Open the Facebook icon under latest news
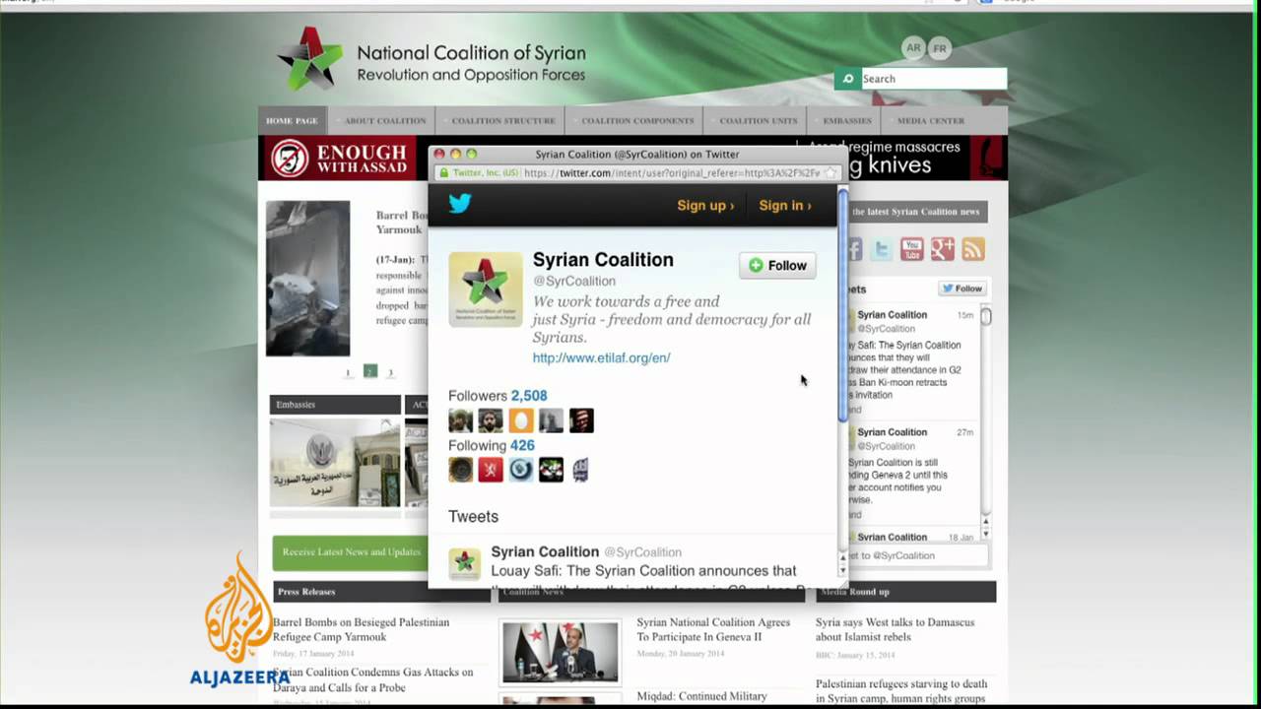 pos(853,249)
